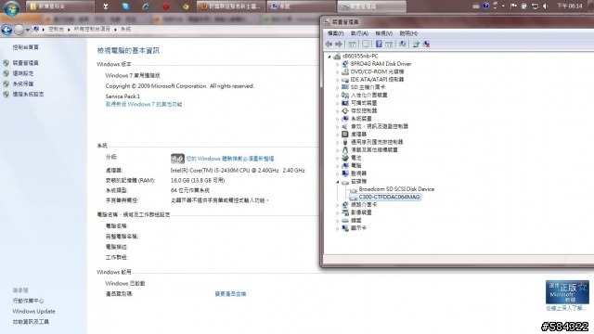Click 系統裝置 category icon
Viewport: 594px width, 334px height.
[344, 119]
